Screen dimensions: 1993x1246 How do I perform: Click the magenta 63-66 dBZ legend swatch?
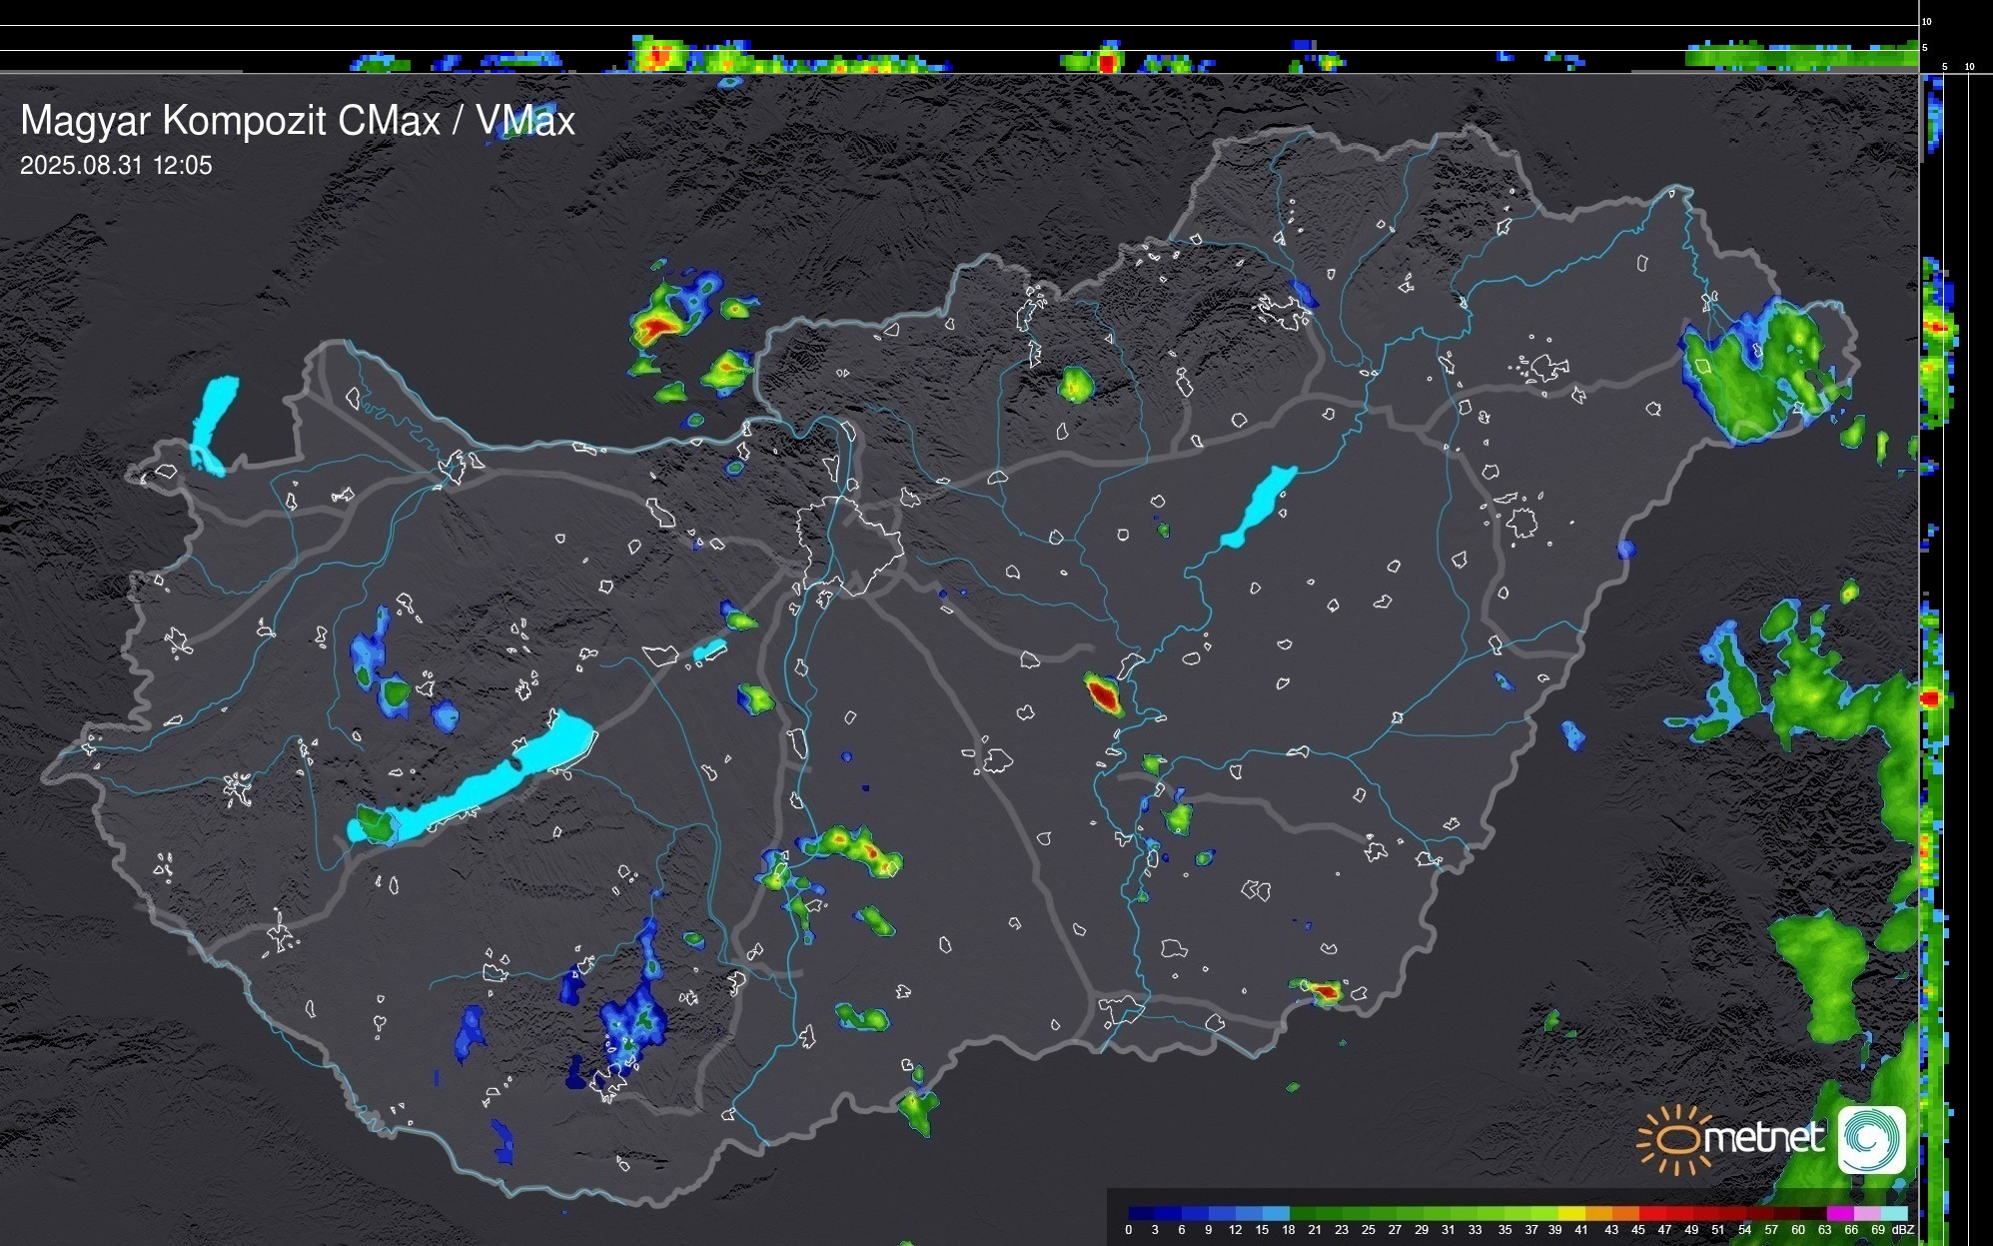pos(1840,1213)
